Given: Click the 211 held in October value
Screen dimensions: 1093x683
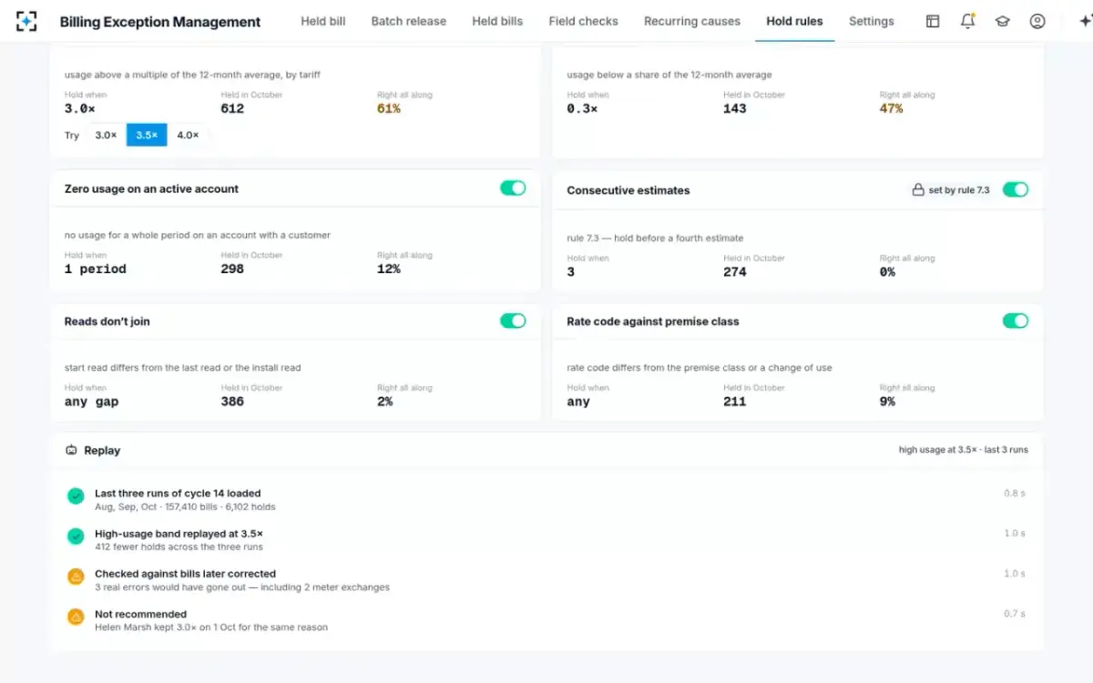Looking at the screenshot, I should point(735,402).
